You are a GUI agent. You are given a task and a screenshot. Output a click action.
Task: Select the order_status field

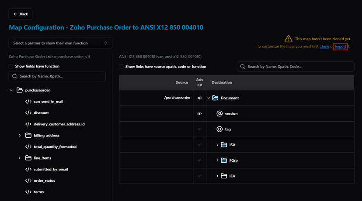[44, 181]
